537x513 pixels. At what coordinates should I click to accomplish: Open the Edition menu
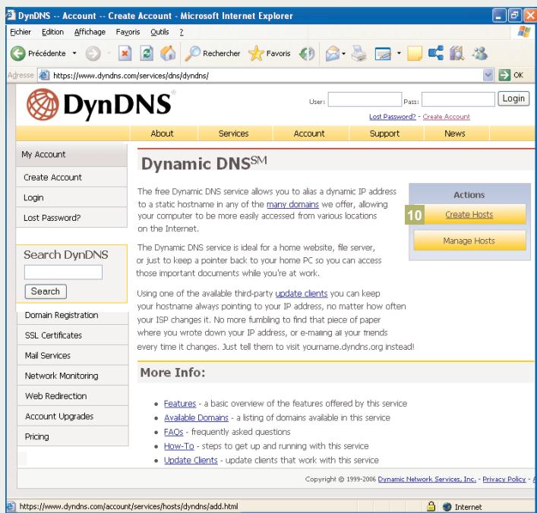point(52,32)
